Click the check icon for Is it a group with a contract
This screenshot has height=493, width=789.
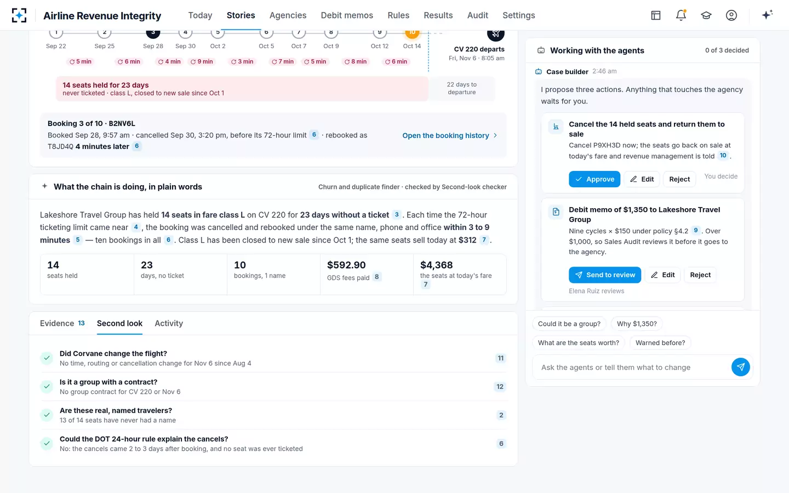pos(47,387)
